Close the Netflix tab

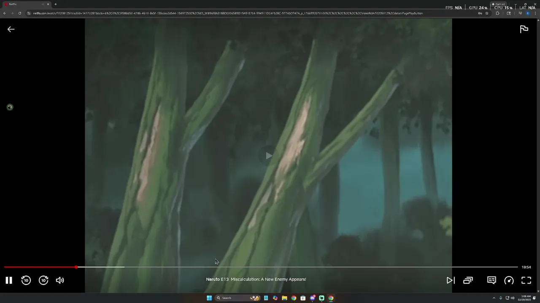(x=48, y=4)
